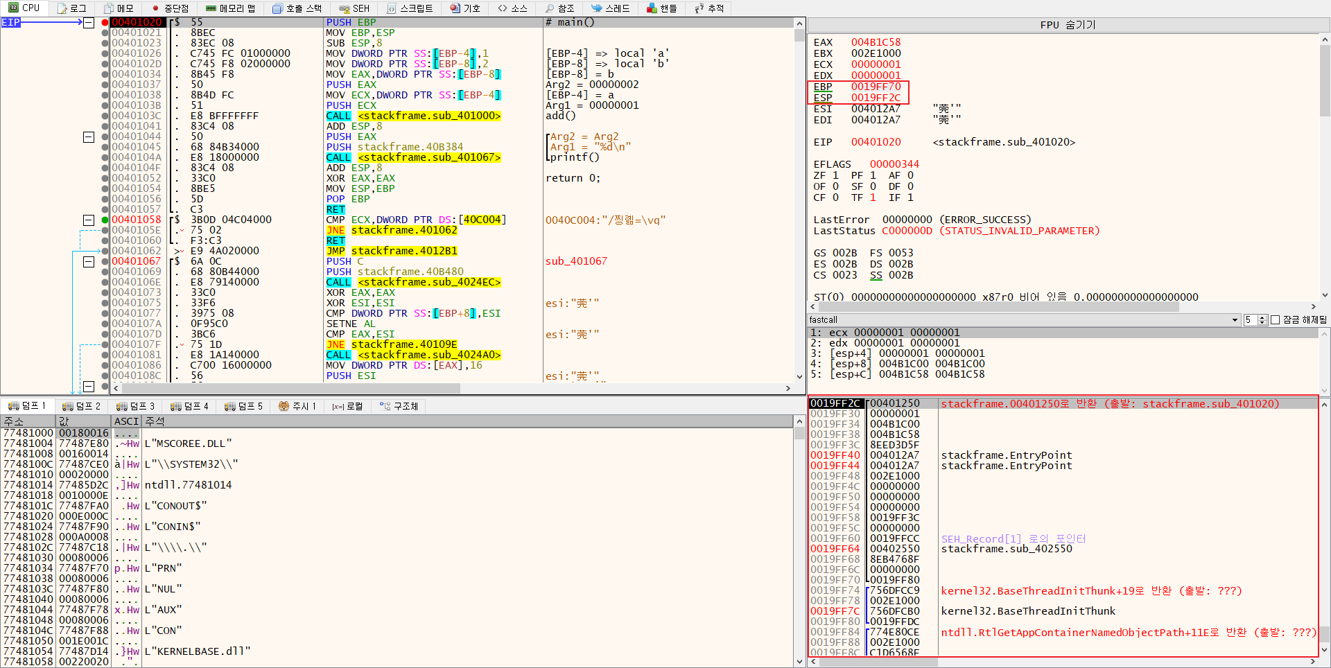Toggle the red breakpoint dot at 00401020
The height and width of the screenshot is (668, 1331).
click(x=105, y=22)
